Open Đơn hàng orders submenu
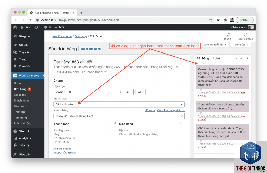This screenshot has width=267, height=173. [x=20, y=89]
